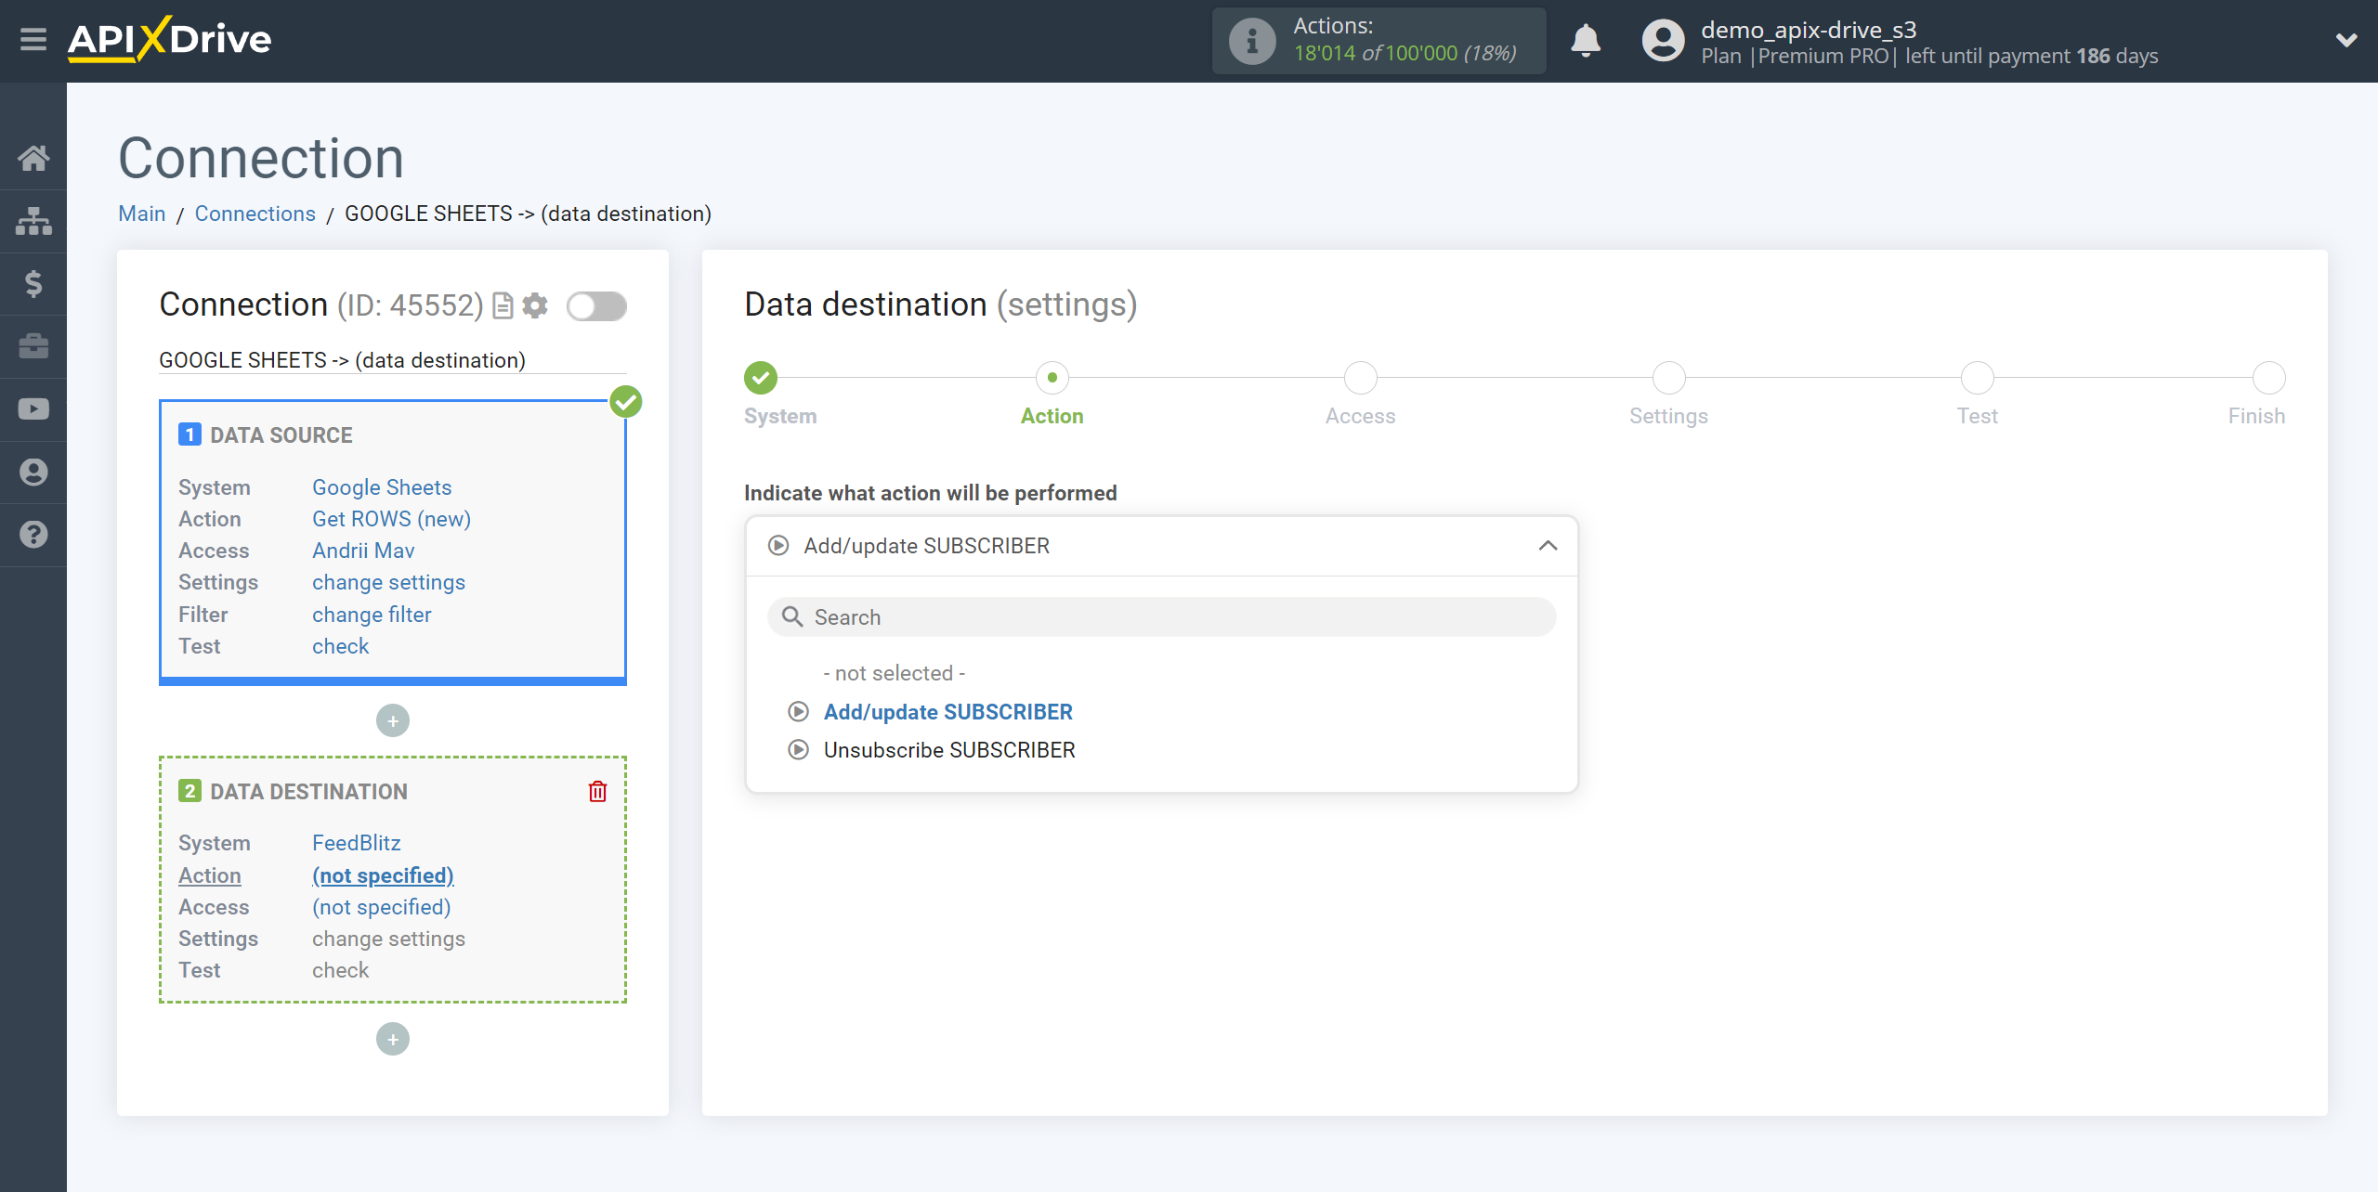Click the ApiX-Drive logo
The height and width of the screenshot is (1192, 2378).
coord(169,40)
